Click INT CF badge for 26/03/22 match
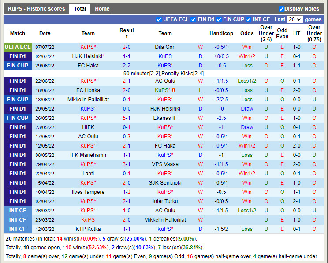The height and width of the screenshot is (263, 328). (x=18, y=211)
